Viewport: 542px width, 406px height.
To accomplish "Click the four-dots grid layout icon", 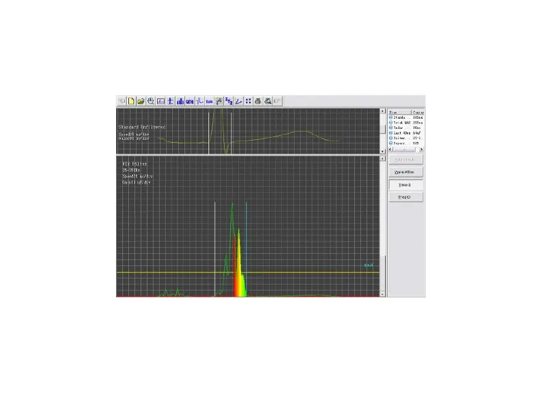I will [248, 101].
